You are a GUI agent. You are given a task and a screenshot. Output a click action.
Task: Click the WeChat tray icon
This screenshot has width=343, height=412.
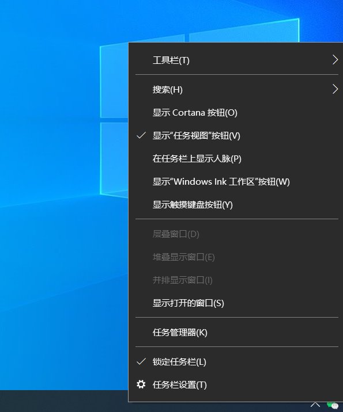coord(333,406)
